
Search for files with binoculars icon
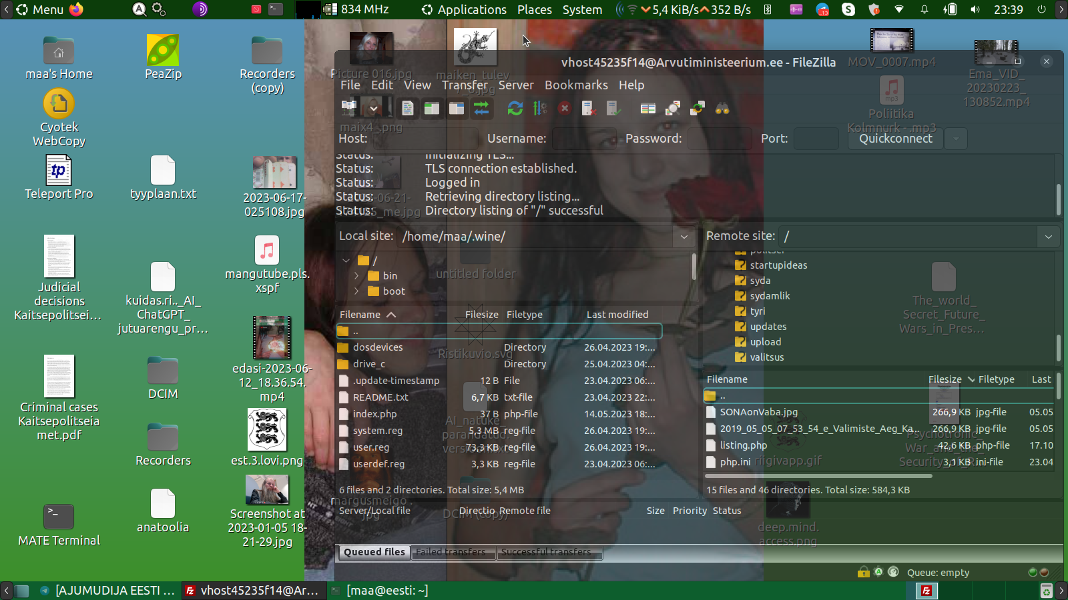point(722,108)
